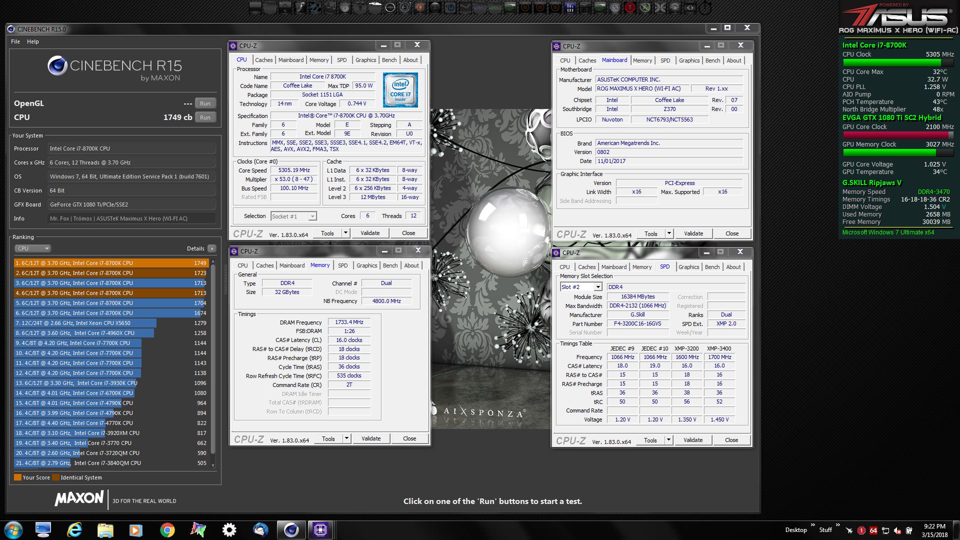
Task: Switch to Graphics tab in CPU-Z Memory window
Action: [367, 265]
